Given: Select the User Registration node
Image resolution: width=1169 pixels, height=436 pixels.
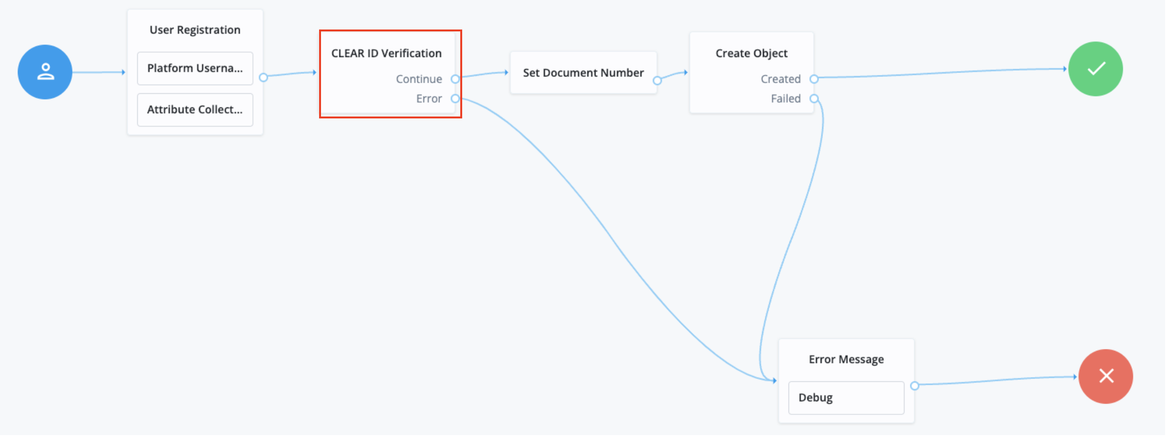Looking at the screenshot, I should 195,29.
